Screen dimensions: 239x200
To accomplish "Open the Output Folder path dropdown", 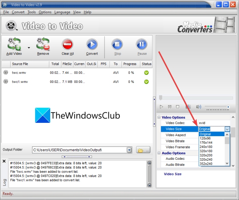I will tap(129, 150).
